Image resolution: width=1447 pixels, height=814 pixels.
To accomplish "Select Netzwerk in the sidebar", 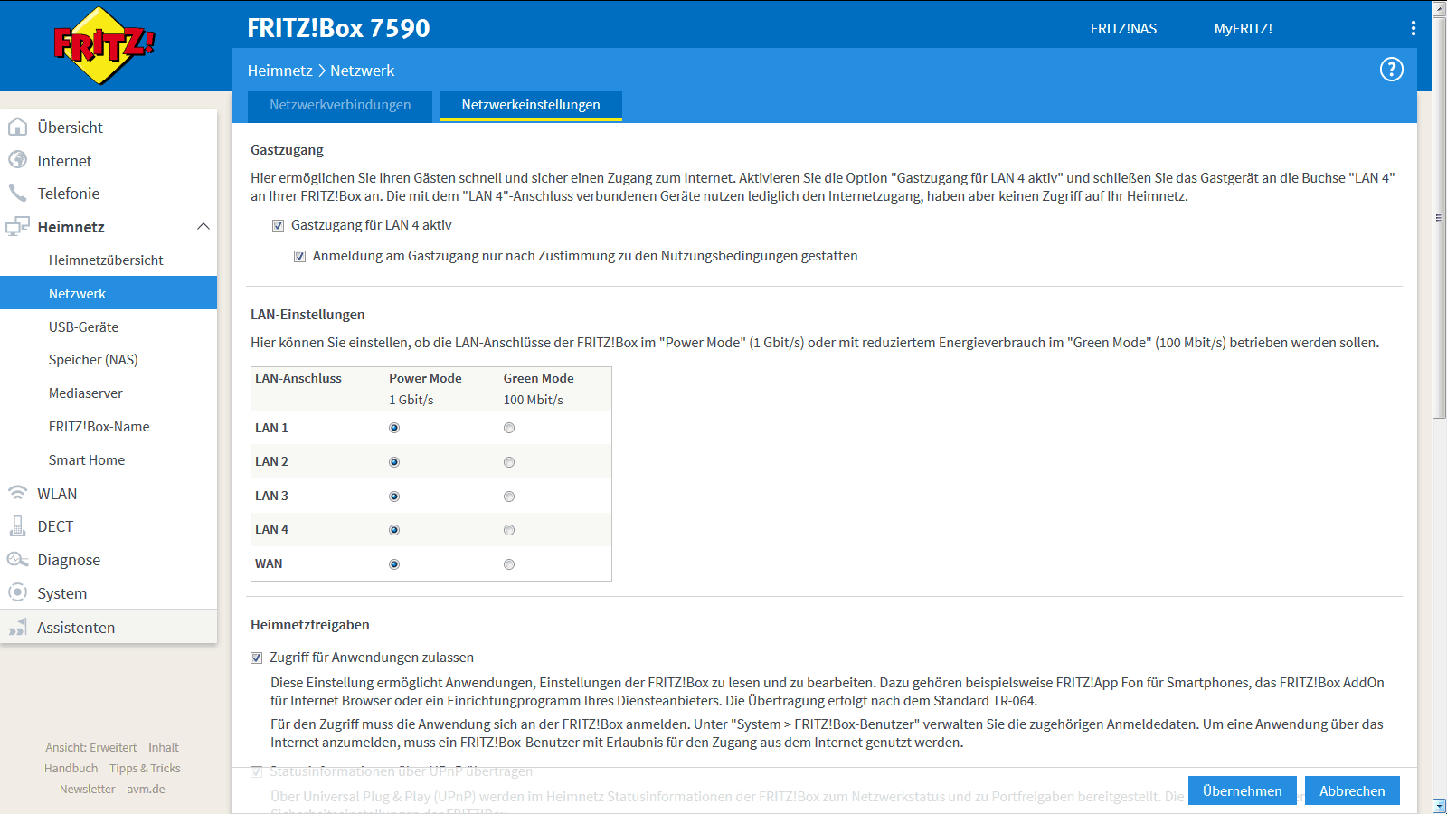I will [109, 293].
